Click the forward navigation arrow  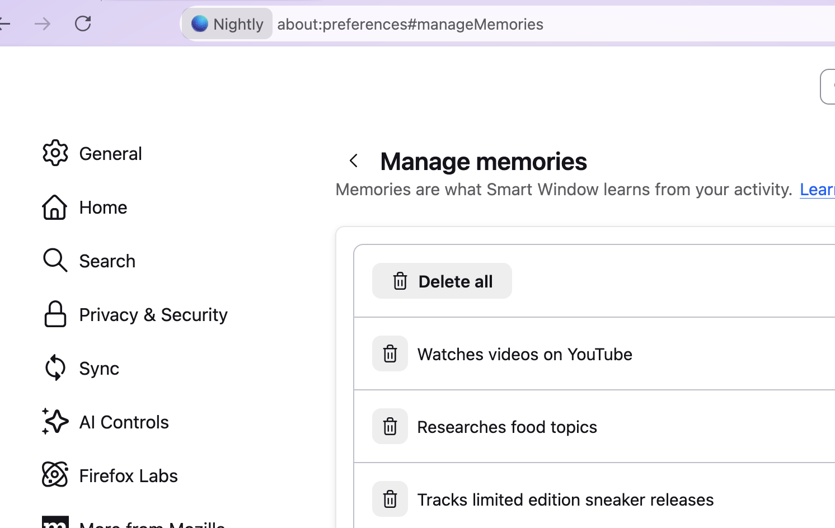pos(43,23)
